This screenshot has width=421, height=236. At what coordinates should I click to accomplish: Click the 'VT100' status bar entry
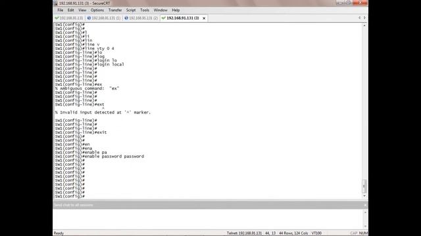[316, 233]
